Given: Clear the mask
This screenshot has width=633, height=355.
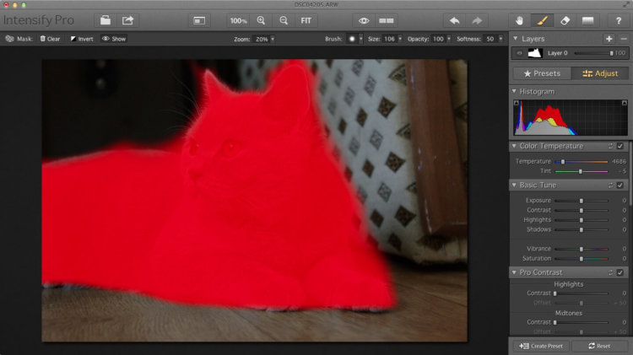Looking at the screenshot, I should 50,39.
